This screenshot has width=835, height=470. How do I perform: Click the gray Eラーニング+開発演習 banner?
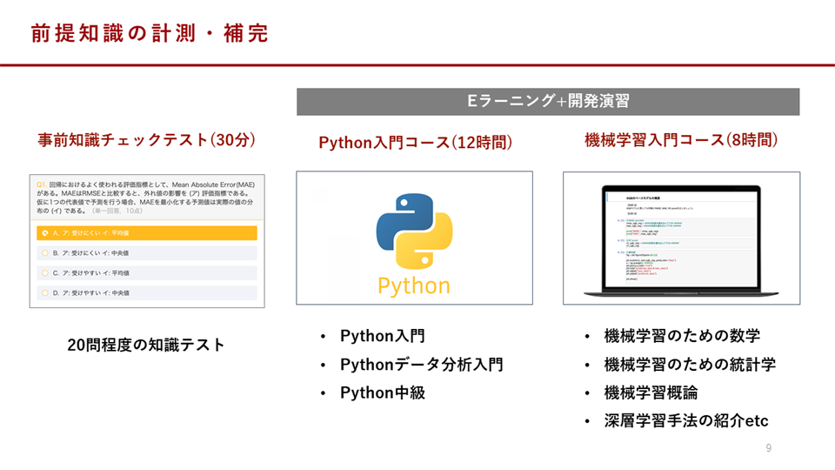[548, 102]
